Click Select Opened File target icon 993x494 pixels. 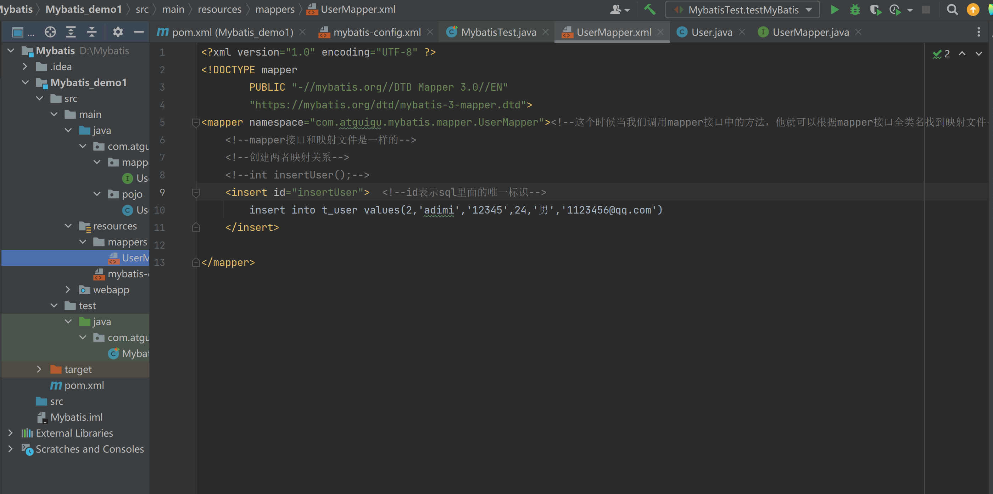[50, 32]
